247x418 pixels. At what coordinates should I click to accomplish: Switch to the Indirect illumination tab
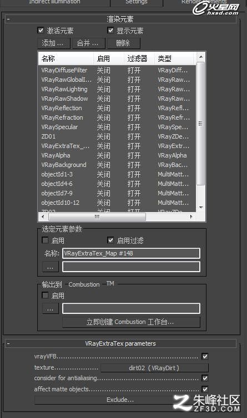click(x=54, y=3)
